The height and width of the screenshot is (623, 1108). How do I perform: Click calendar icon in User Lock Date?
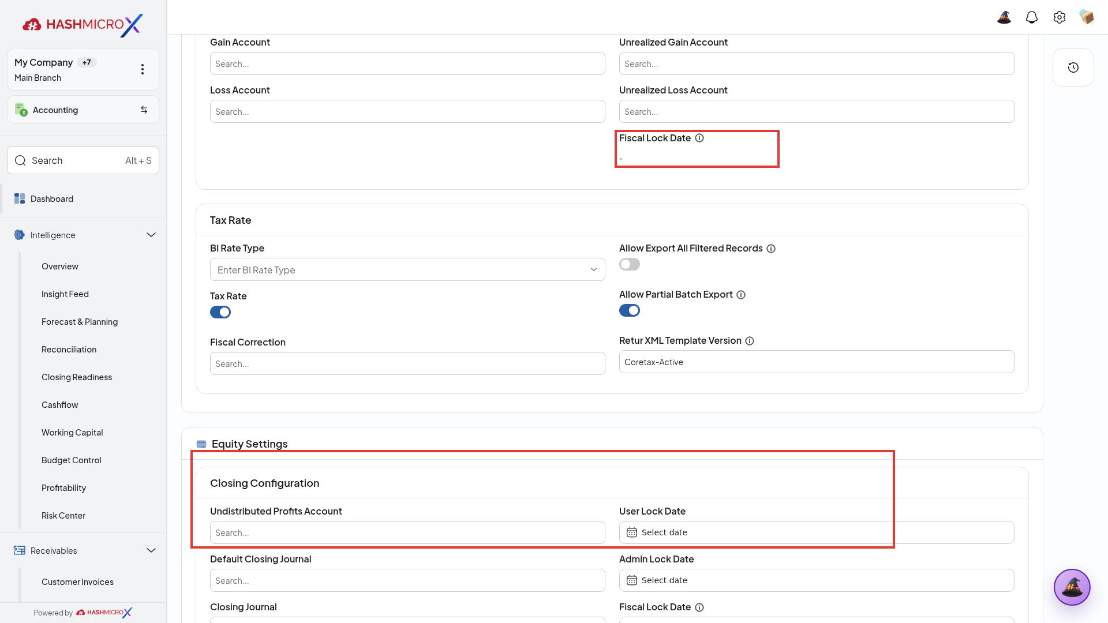[x=632, y=532]
